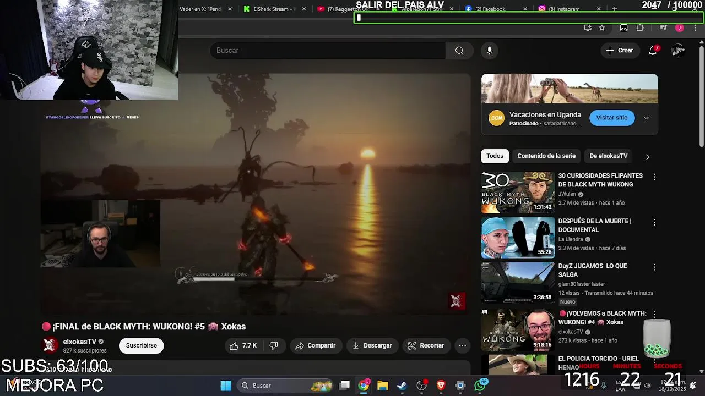The image size is (705, 396).
Task: Open the 9:18:16 Wukong #4 thumbnail
Action: [x=518, y=329]
